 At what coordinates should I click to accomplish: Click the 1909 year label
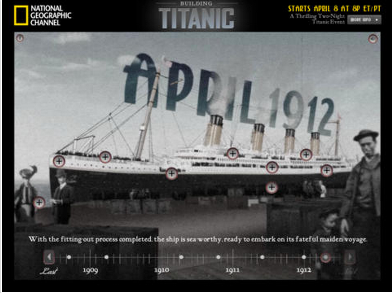click(90, 270)
